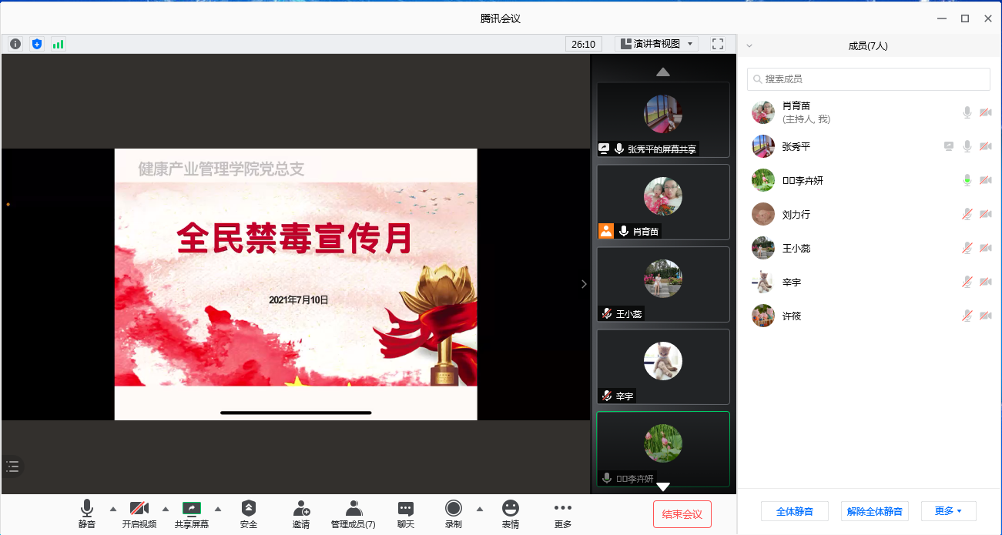1002x535 pixels.
Task: Toggle 刘力行's muted microphone
Action: click(x=967, y=214)
